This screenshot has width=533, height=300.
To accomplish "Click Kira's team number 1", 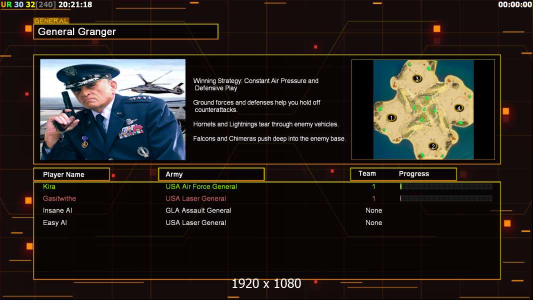I will [x=373, y=186].
